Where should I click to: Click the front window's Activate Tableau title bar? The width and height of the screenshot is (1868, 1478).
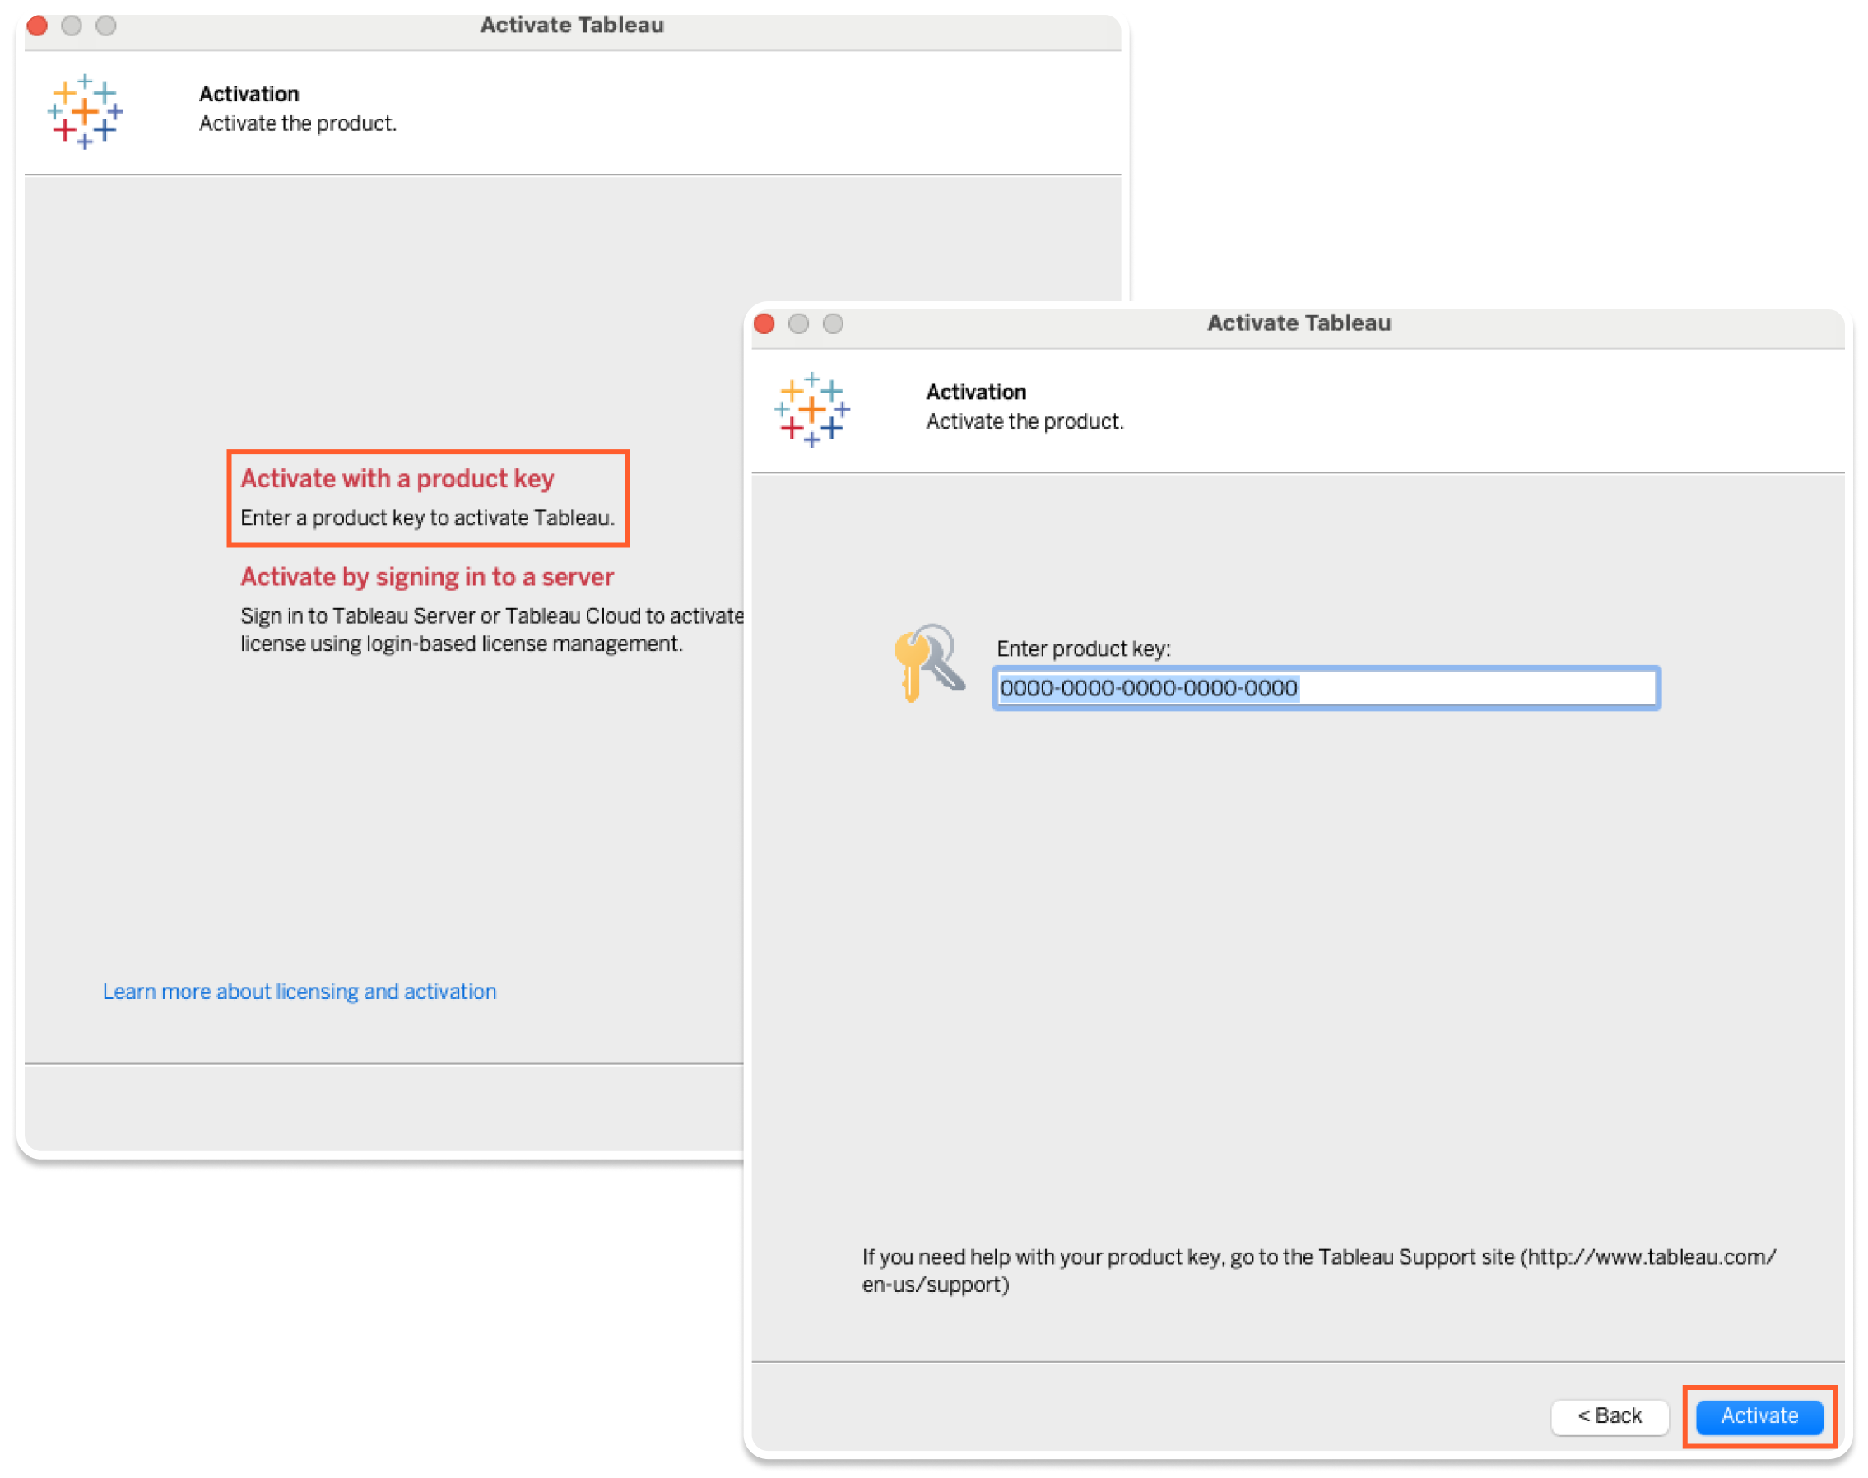pos(1298,323)
